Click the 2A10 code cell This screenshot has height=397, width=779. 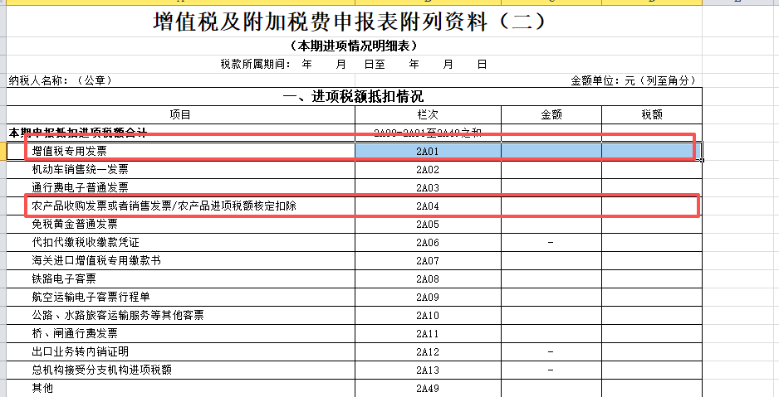[428, 316]
